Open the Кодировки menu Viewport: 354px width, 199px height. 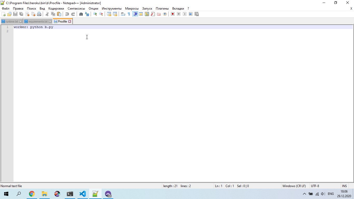56,9
